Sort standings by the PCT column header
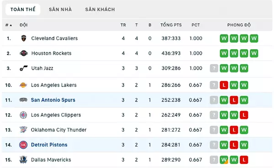This screenshot has width=274, height=168. pyautogui.click(x=195, y=25)
